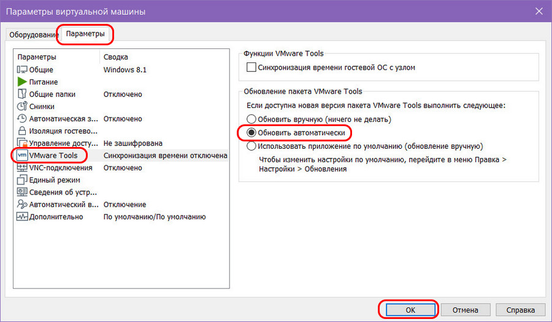Select Обновить вручную (ничего не делать) radio

tap(251, 119)
